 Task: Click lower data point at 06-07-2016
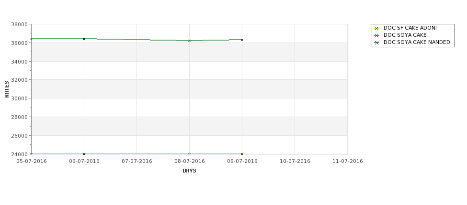click(84, 154)
